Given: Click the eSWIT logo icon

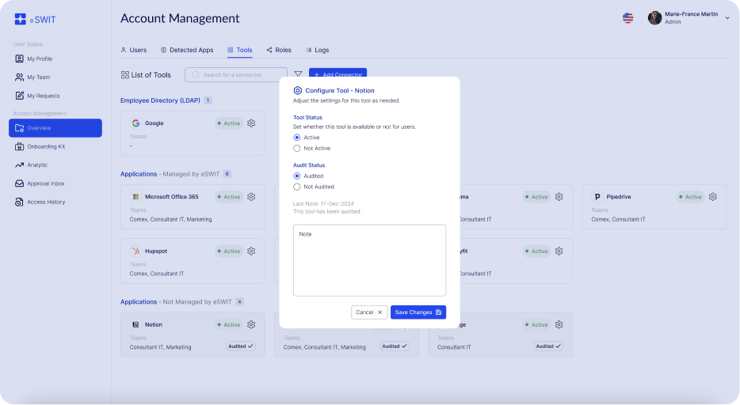Looking at the screenshot, I should 21,19.
